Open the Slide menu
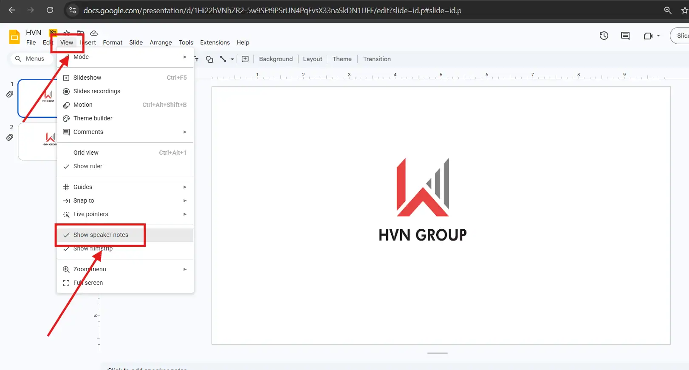 (x=136, y=42)
